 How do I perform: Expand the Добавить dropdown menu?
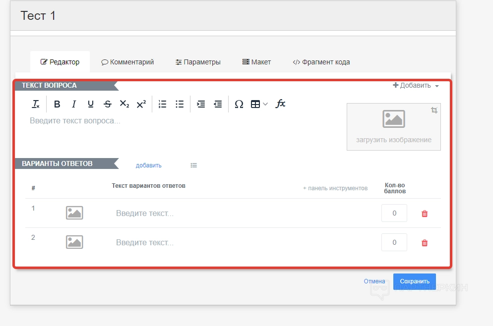pos(416,85)
